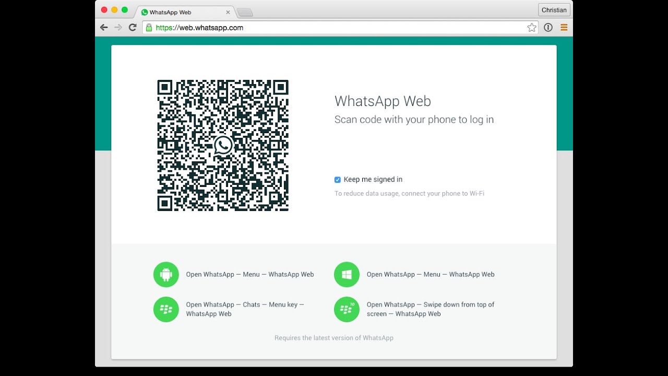The height and width of the screenshot is (376, 668).
Task: Click the browser forward arrow
Action: point(118,28)
